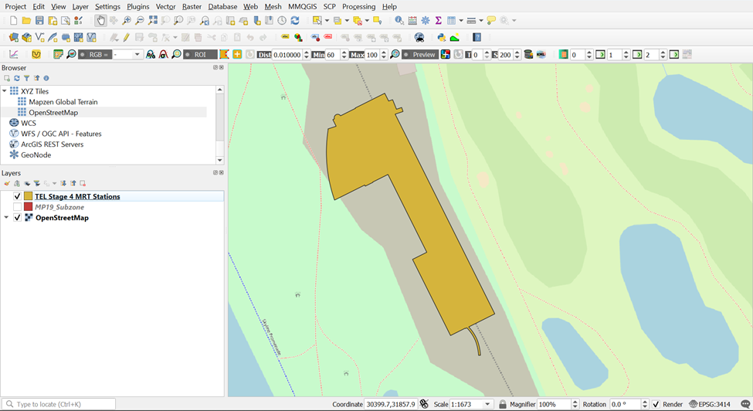Screen dimensions: 753x411
Task: Open the Identify Features tool
Action: coord(399,21)
